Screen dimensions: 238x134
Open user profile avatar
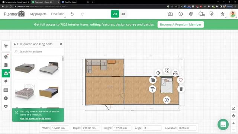click(232, 14)
